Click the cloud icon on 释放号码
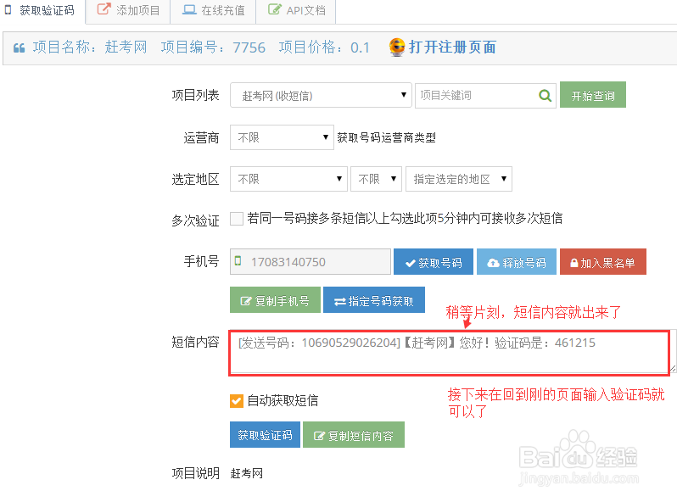Screen dimensions: 677x502 (493, 262)
